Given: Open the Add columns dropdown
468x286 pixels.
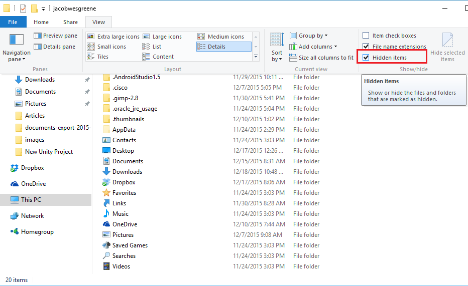Looking at the screenshot, I should (314, 47).
